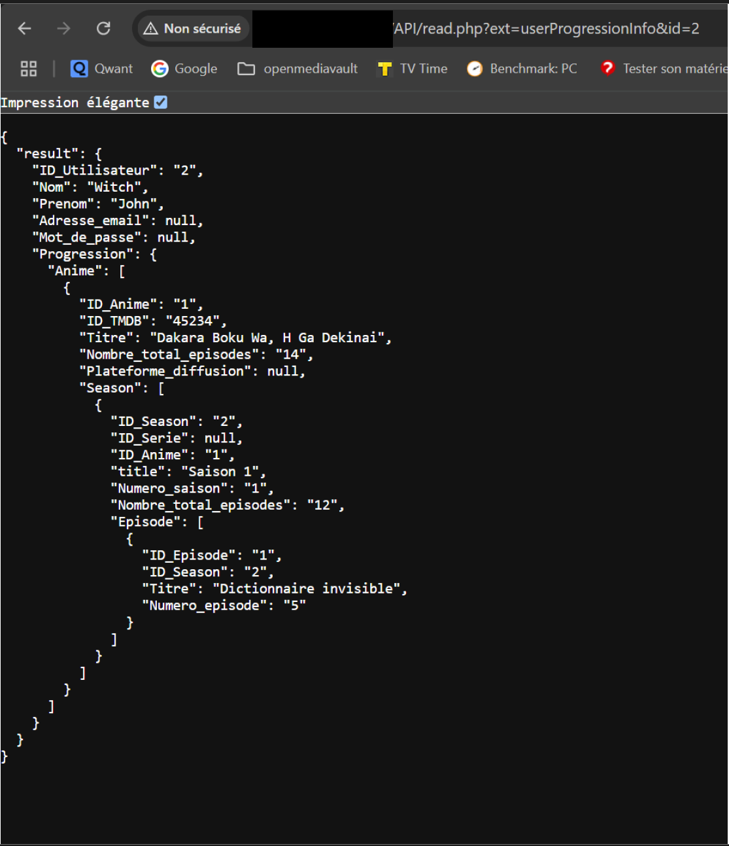
Task: Reload the page with refresh icon
Action: (x=103, y=29)
